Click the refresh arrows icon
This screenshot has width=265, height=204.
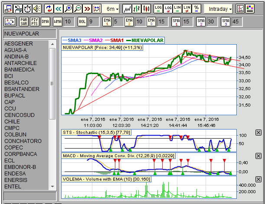[x=49, y=9]
